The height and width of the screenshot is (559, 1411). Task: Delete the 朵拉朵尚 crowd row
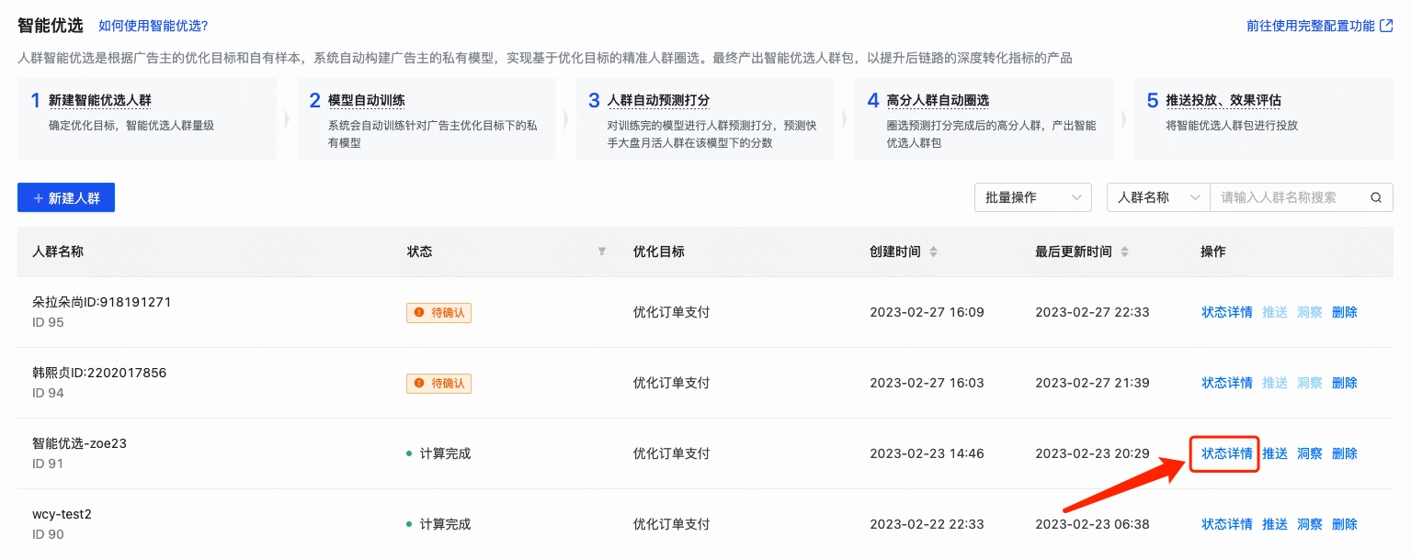[1345, 312]
